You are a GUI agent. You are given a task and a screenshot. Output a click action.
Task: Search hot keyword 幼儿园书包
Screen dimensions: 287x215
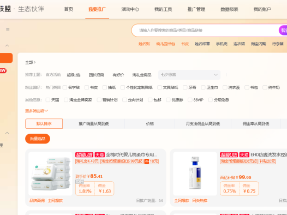pyautogui.click(x=165, y=44)
